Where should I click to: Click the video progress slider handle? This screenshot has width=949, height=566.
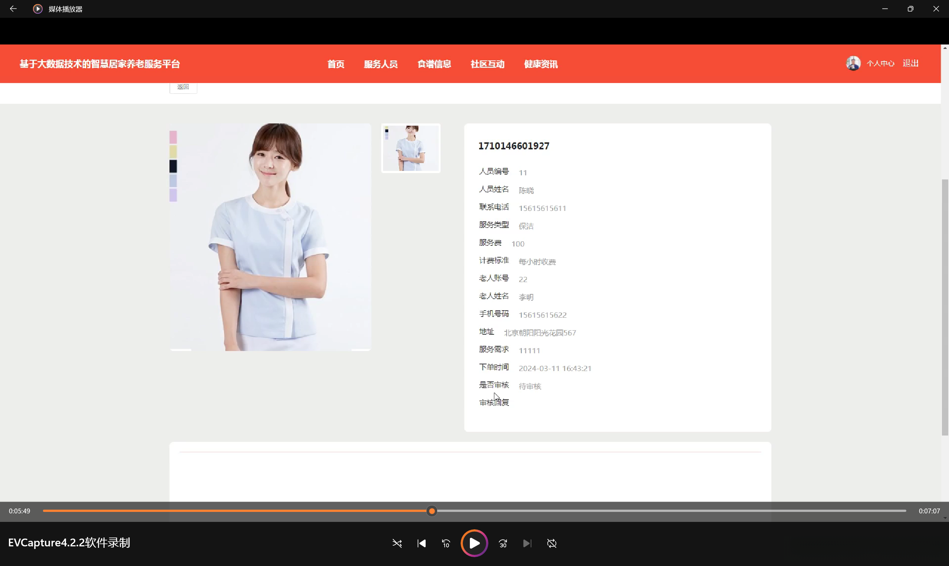point(432,511)
